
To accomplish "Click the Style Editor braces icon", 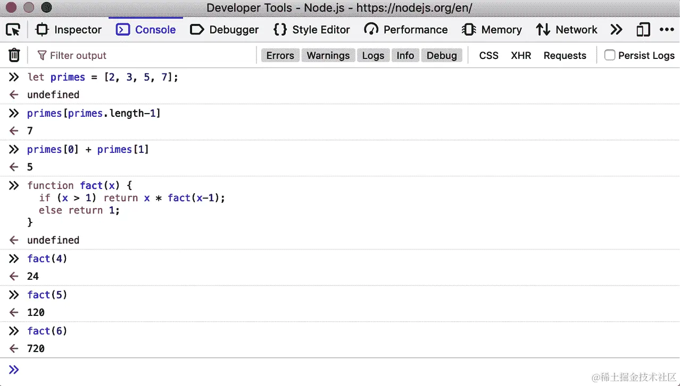I will pyautogui.click(x=280, y=30).
